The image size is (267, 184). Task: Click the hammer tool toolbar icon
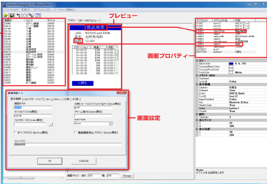pos(31,16)
